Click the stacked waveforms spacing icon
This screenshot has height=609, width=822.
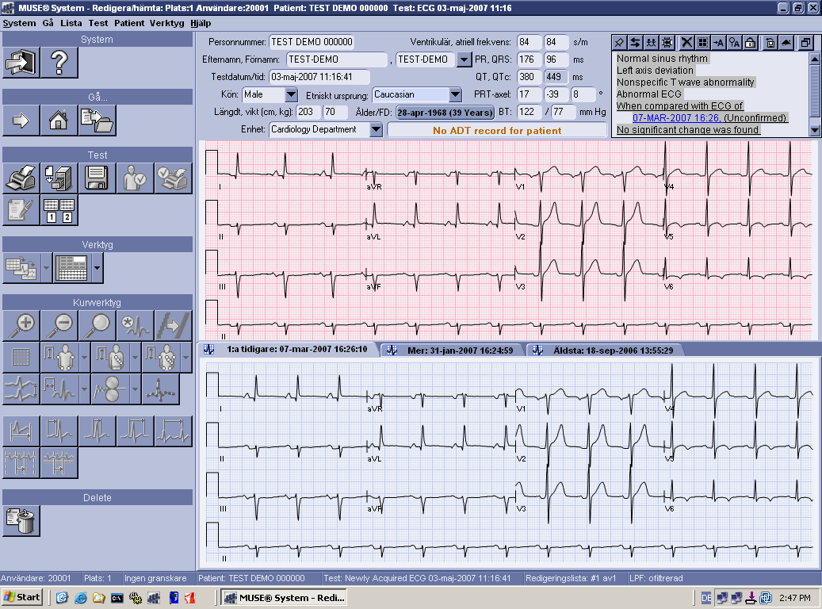21,389
